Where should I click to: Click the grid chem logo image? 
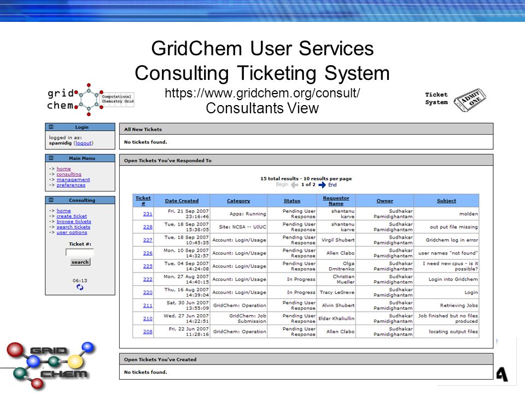(90, 100)
